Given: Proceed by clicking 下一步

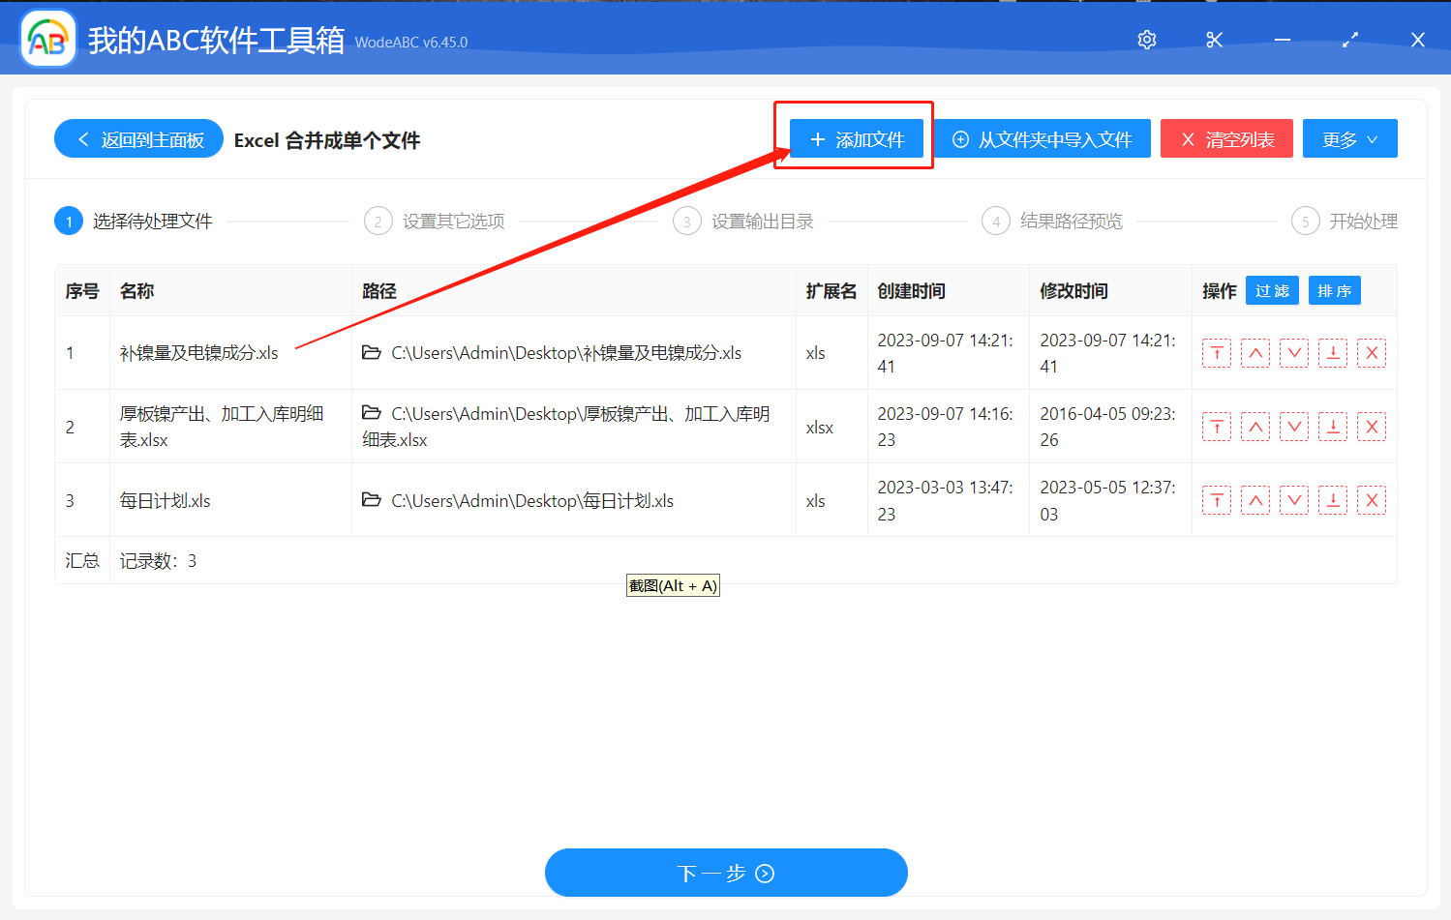Looking at the screenshot, I should click(x=726, y=873).
